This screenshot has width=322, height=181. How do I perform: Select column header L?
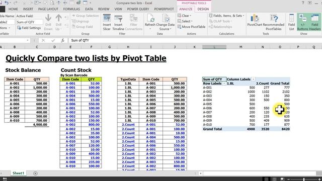click(214, 47)
